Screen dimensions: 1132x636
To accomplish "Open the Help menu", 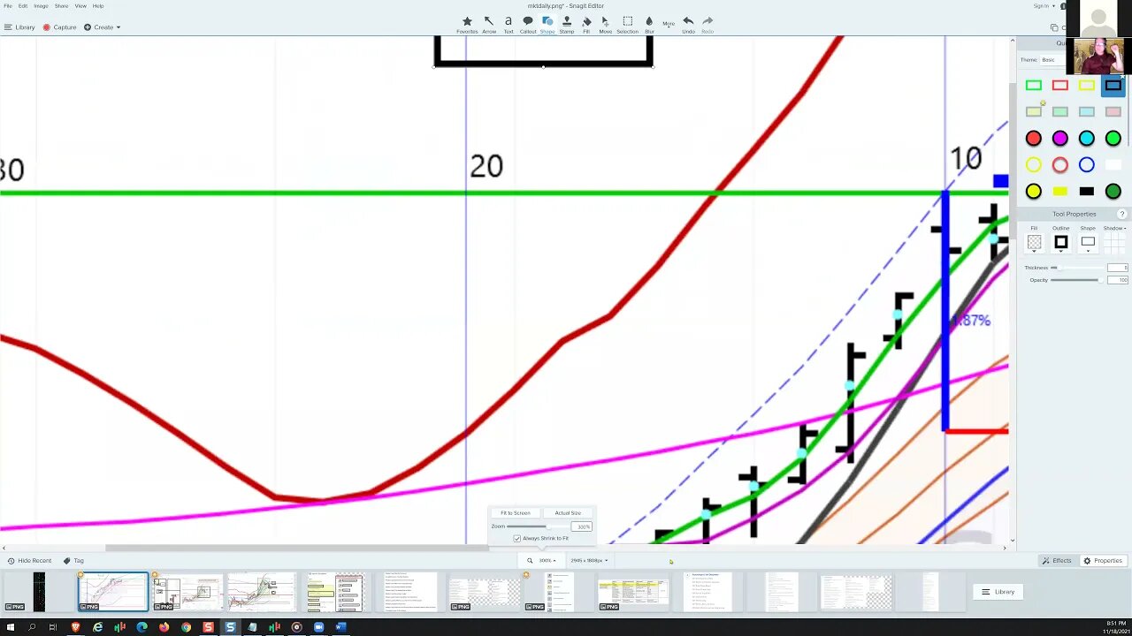I will (x=98, y=6).
